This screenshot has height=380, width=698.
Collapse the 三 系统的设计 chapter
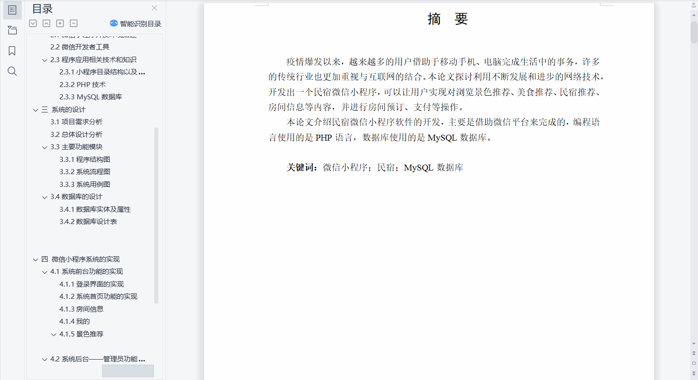tap(35, 109)
